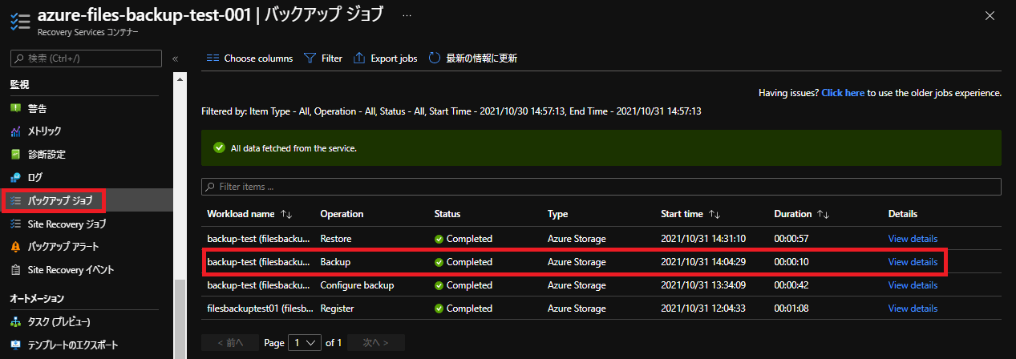
Task: Focus the 検索 (Ctrl+/) sidebar search box
Action: (87, 58)
